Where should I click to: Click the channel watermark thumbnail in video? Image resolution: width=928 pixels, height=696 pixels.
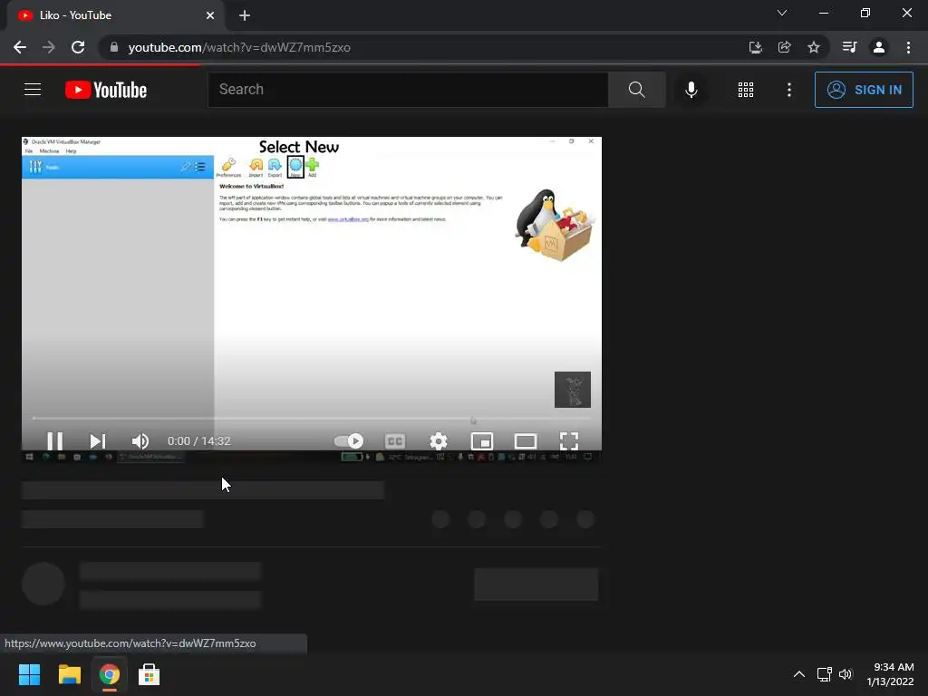[x=573, y=390]
